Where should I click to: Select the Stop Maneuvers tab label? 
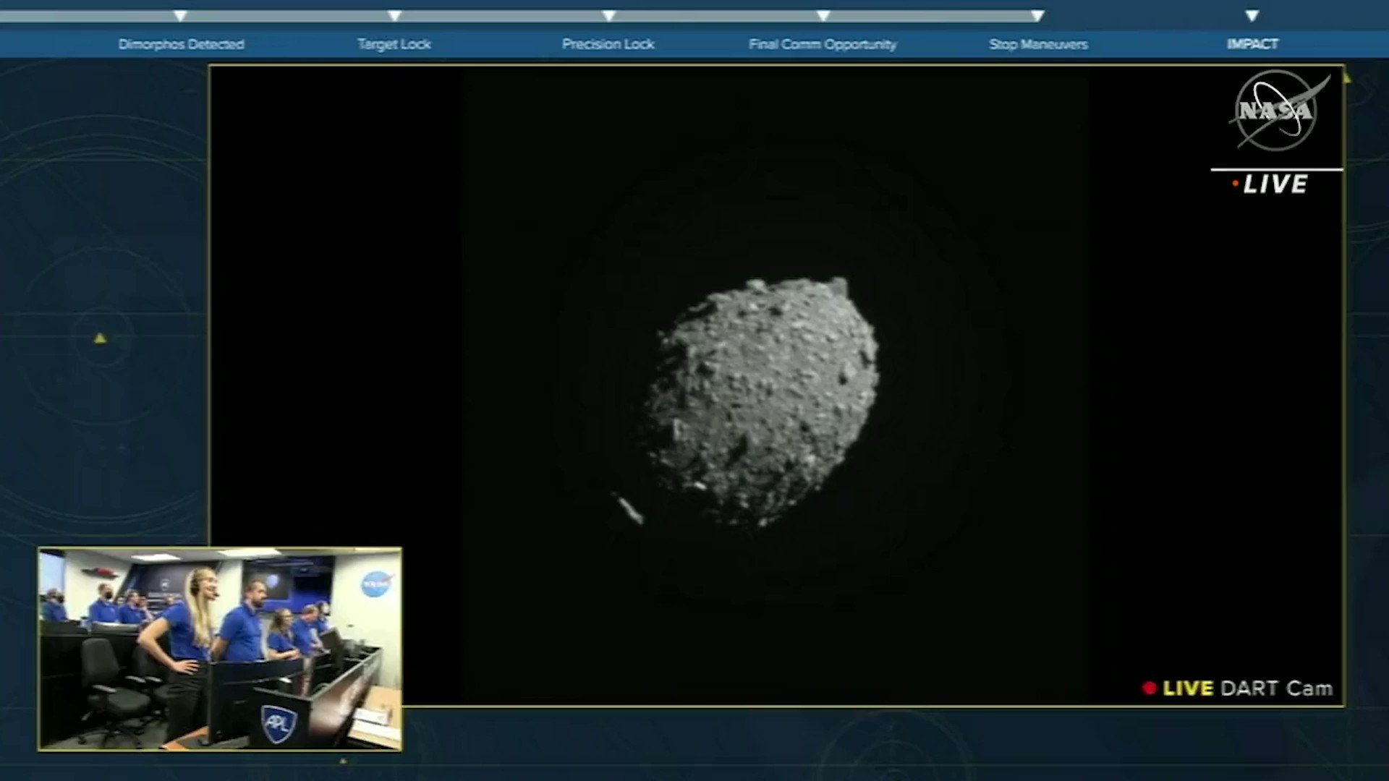(1038, 44)
